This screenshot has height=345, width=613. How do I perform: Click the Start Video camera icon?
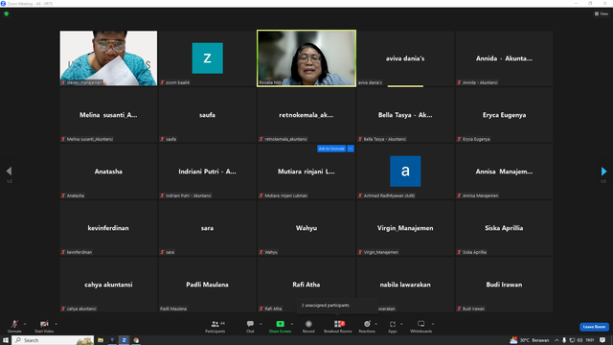44,324
